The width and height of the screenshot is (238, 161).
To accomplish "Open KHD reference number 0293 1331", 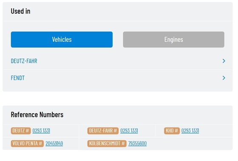I will point(190,131).
